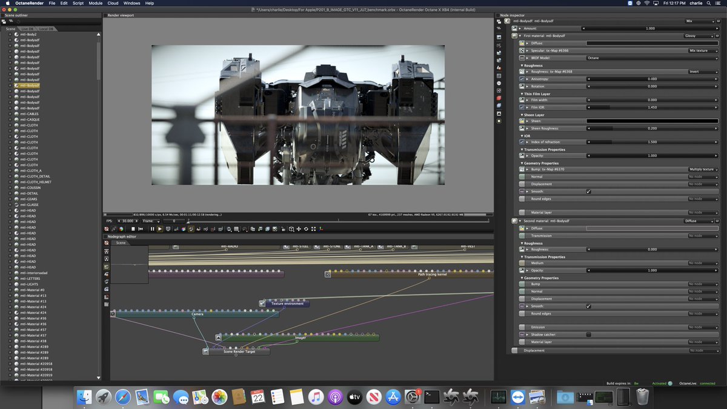The width and height of the screenshot is (727, 409).
Task: Open the Cloud menu
Action: click(x=113, y=3)
